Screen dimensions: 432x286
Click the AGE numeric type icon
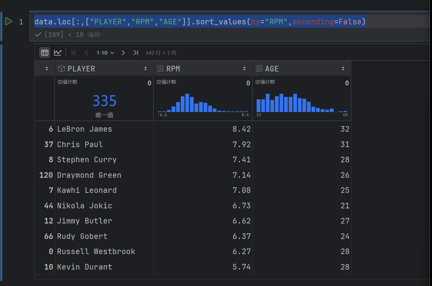pos(259,68)
